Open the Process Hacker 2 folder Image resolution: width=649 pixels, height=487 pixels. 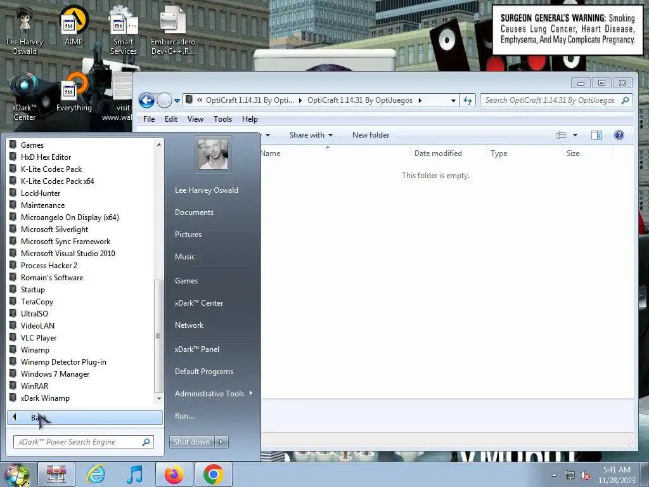point(49,266)
